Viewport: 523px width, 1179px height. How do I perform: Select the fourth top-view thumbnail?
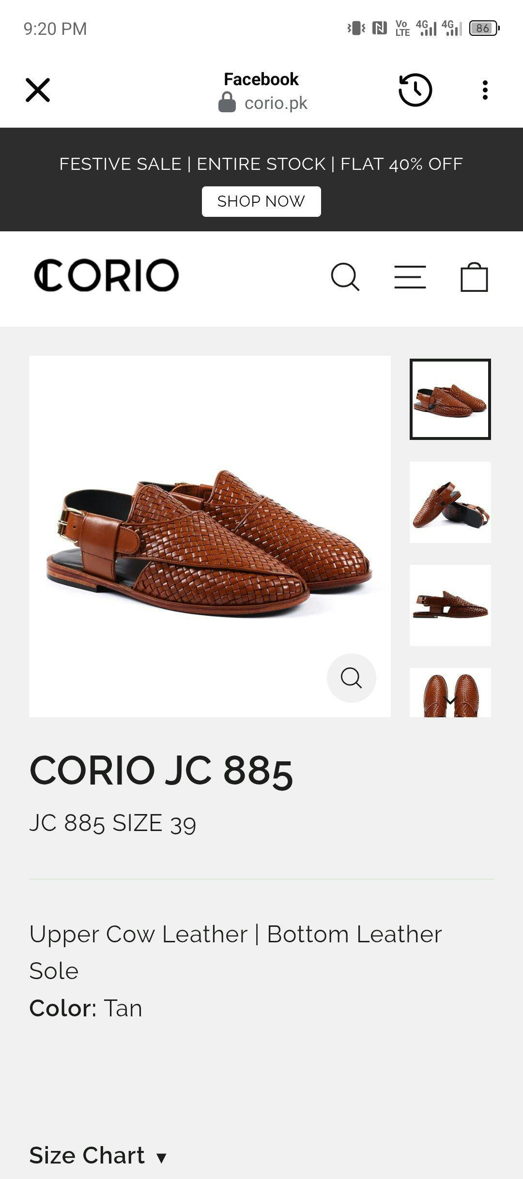450,693
